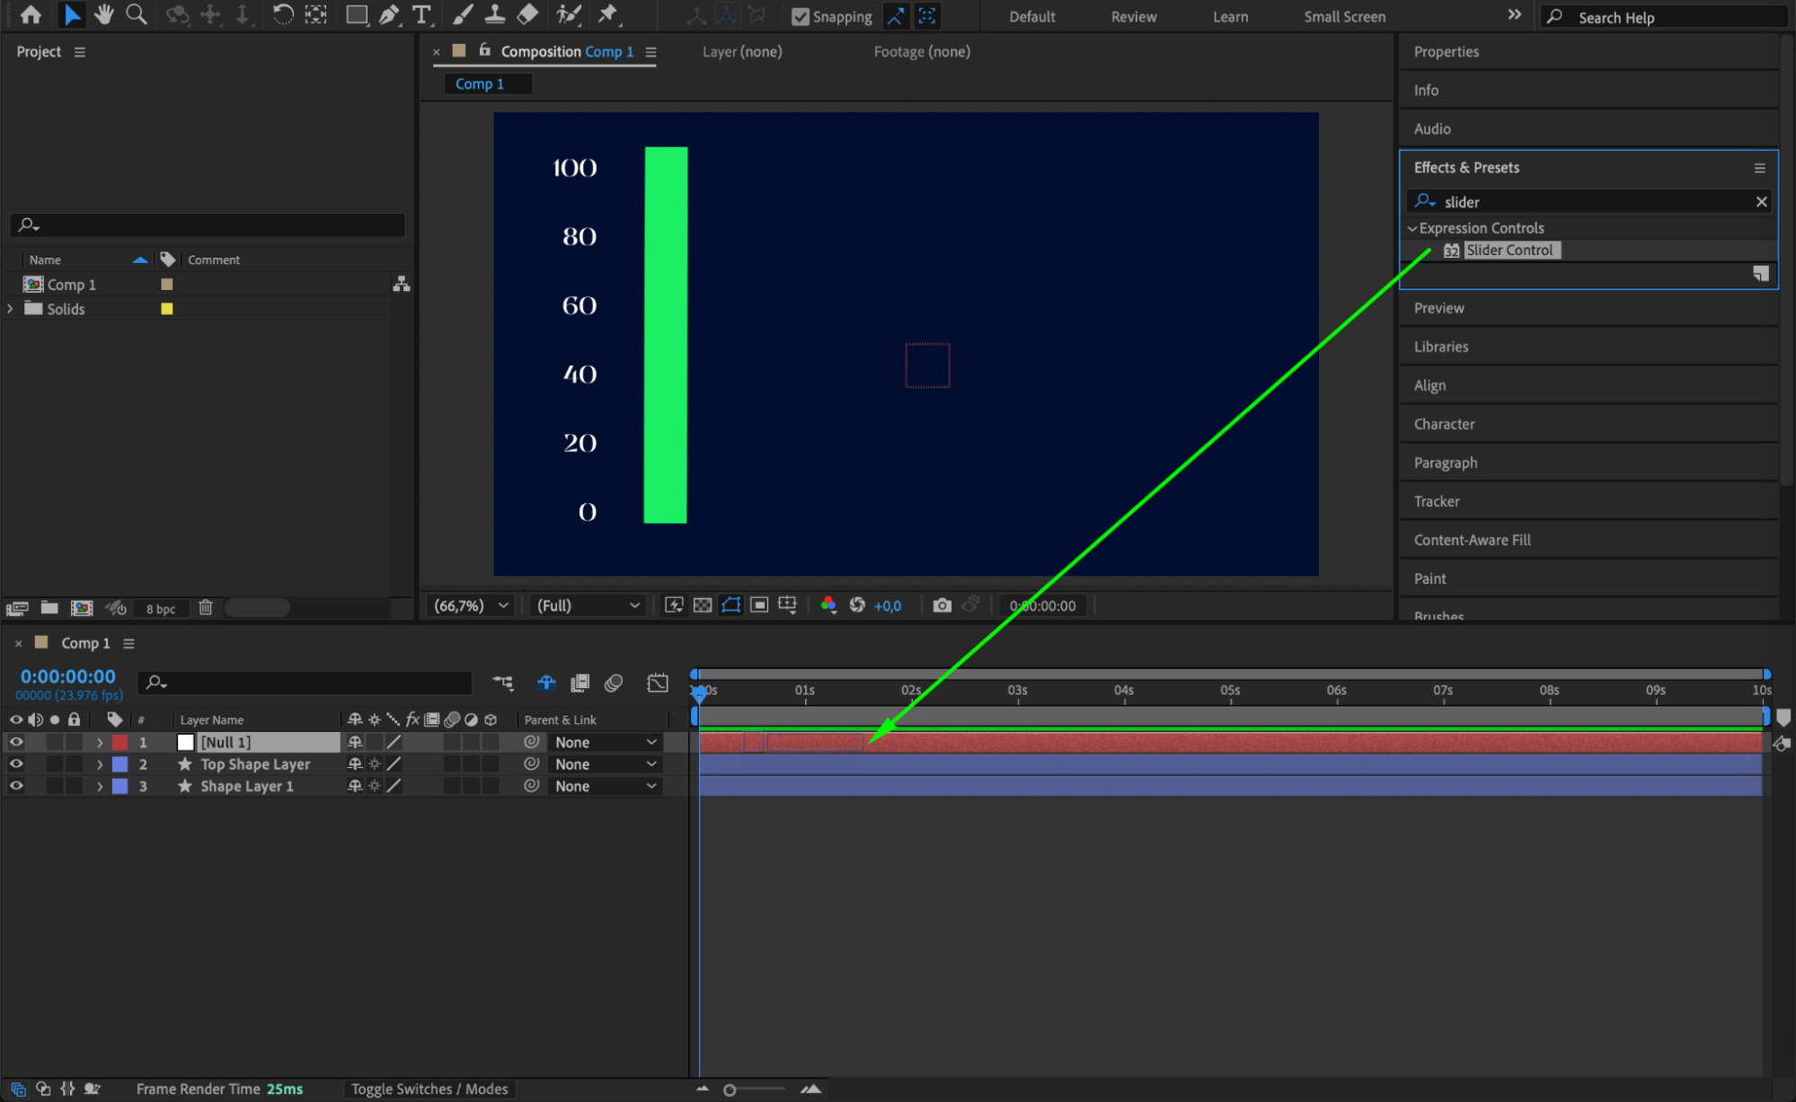Hide the Top Shape Layer eye toggle
Viewport: 1796px width, 1102px height.
point(16,764)
